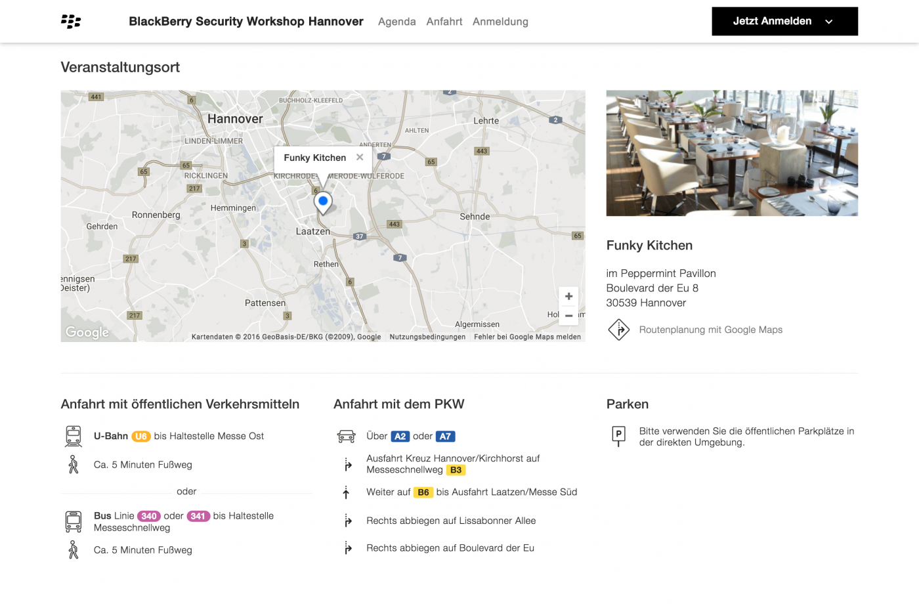Screen dimensions: 919x604
Task: Click walking icon below Bus row
Action: [x=74, y=550]
